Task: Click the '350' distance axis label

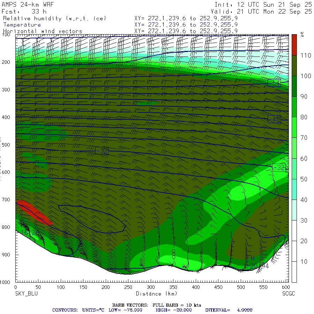Action: 173,287
